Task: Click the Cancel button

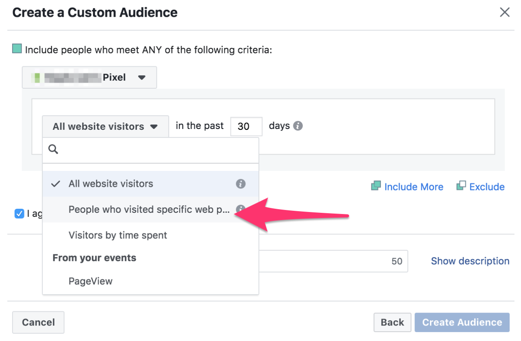Action: pyautogui.click(x=38, y=322)
